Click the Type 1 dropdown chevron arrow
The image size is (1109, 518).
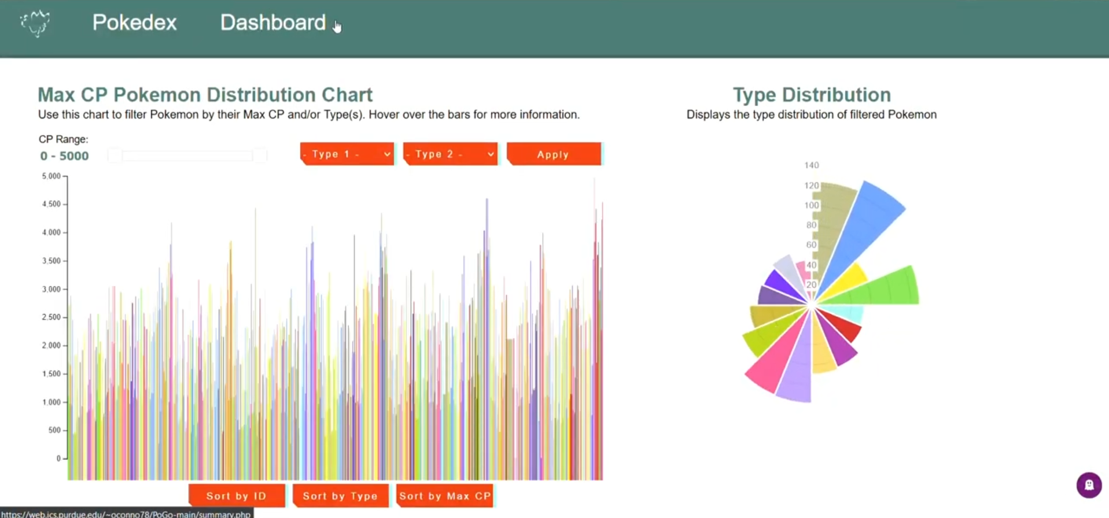387,154
